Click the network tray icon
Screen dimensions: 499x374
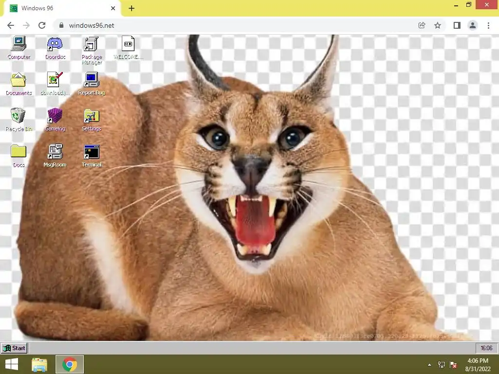[441, 365]
